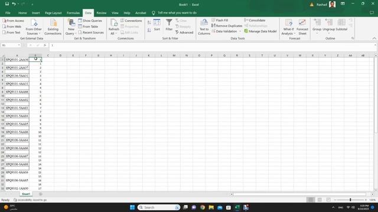The width and height of the screenshot is (378, 212).
Task: Click From Table in Get & Transform
Action: [88, 26]
